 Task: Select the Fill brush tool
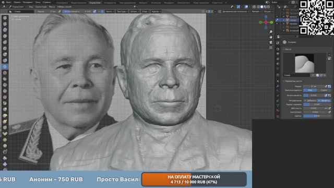coord(5,85)
